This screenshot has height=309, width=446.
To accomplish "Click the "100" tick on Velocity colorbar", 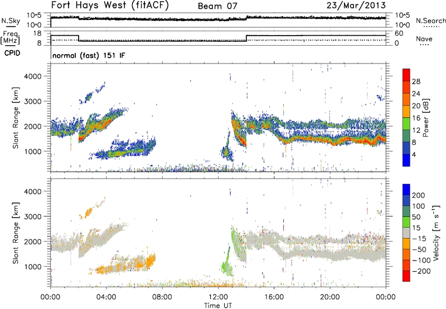I will click(419, 206).
